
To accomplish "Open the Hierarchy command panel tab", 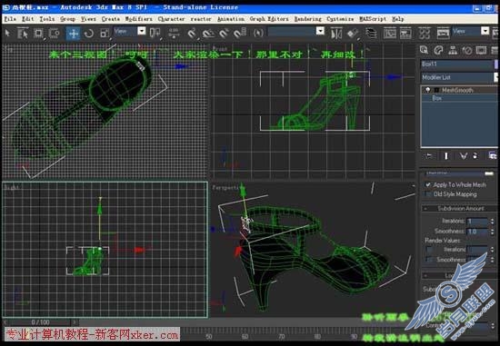I will [x=453, y=50].
